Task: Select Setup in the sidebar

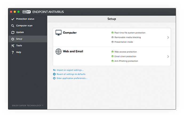Action: tap(28, 39)
